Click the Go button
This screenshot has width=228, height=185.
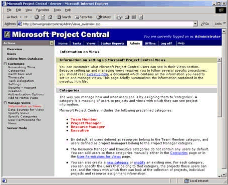point(205,24)
